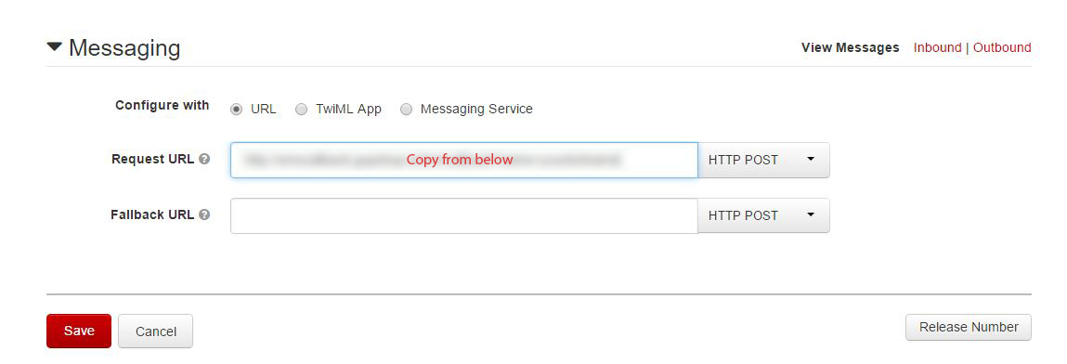Viewport: 1067px width, 364px height.
Task: Select the TwiML App radio option
Action: click(302, 110)
